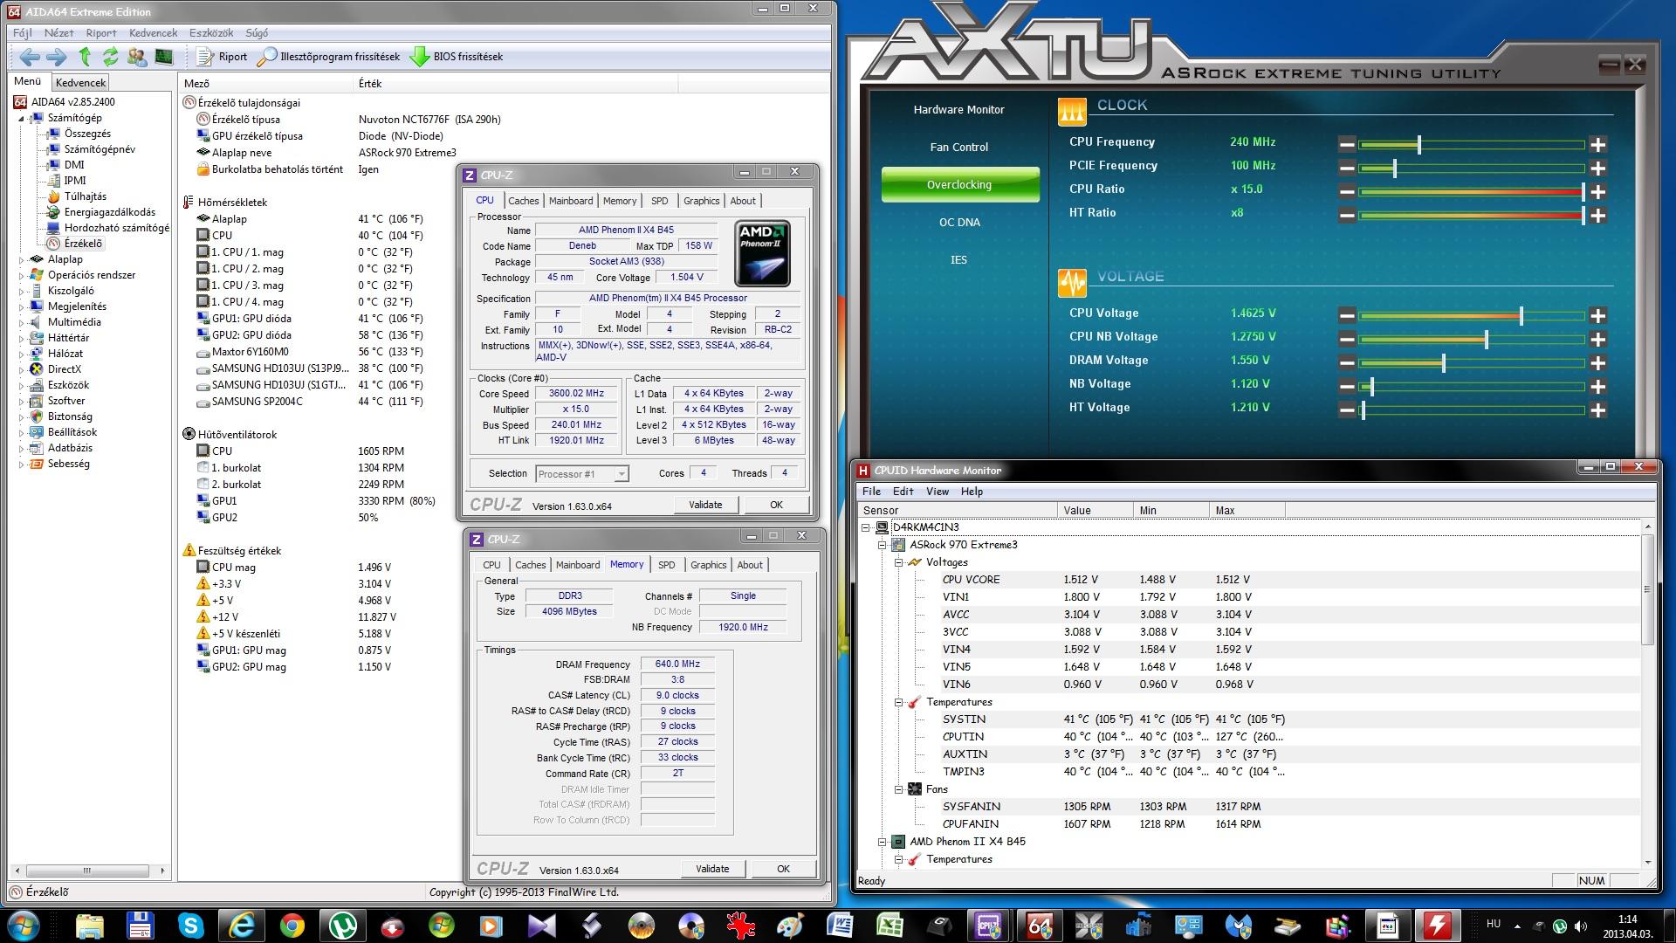The image size is (1676, 943).
Task: Open Google Chrome from the taskbar
Action: point(292,926)
